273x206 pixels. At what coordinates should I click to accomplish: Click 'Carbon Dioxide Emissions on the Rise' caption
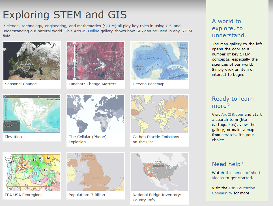pyautogui.click(x=156, y=139)
